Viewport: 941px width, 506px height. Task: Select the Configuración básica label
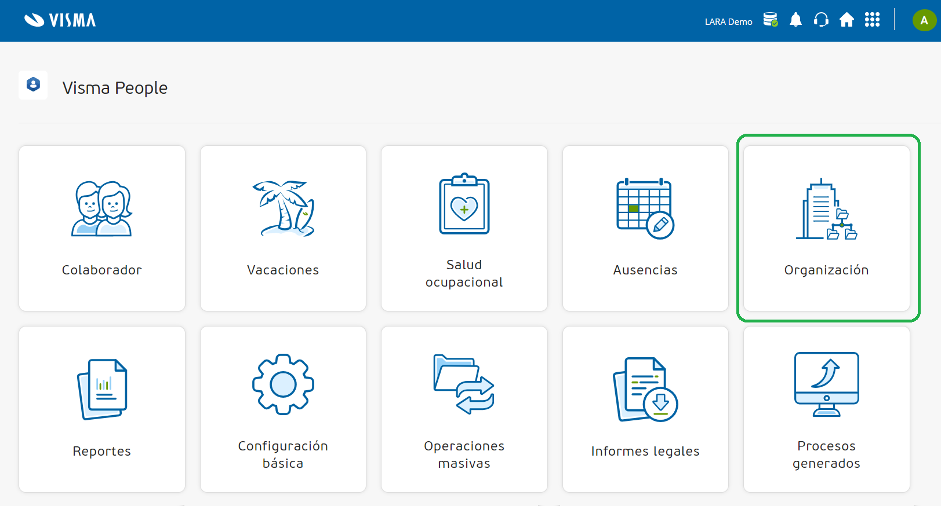point(283,454)
